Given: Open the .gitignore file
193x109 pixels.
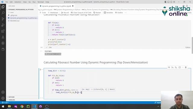Looking at the screenshot, I should (14, 15).
